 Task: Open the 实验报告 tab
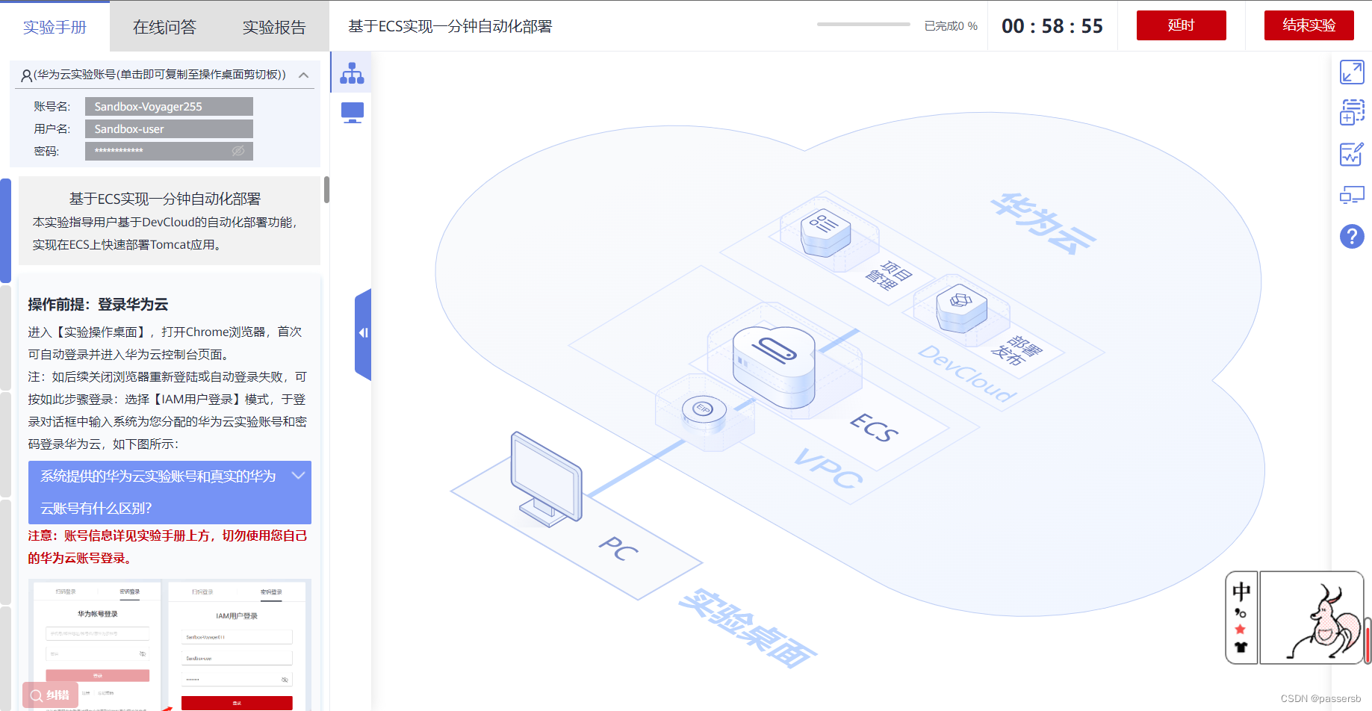[x=274, y=27]
